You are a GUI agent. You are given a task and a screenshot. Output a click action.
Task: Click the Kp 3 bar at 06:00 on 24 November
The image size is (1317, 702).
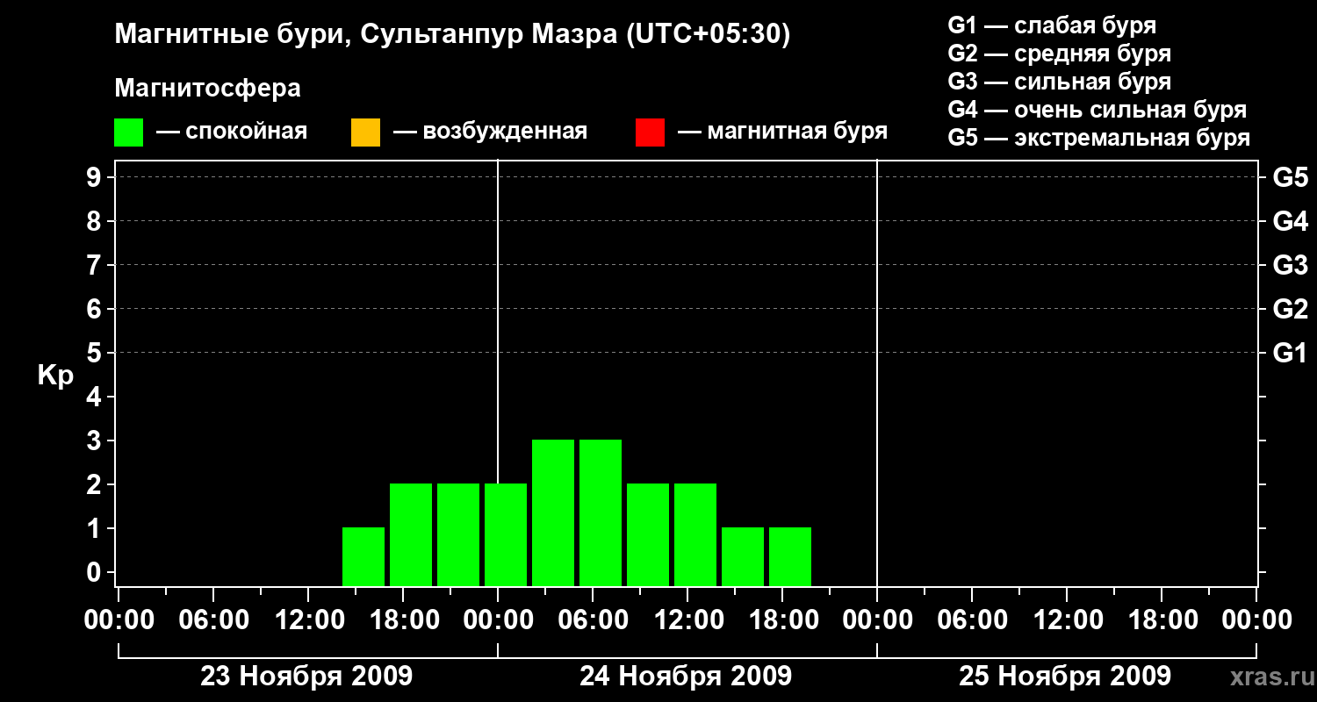click(x=601, y=512)
